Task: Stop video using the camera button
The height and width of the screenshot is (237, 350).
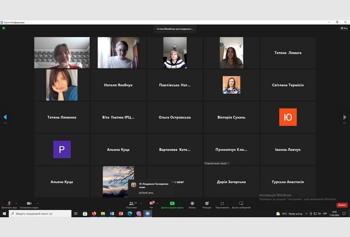Action: [29, 204]
